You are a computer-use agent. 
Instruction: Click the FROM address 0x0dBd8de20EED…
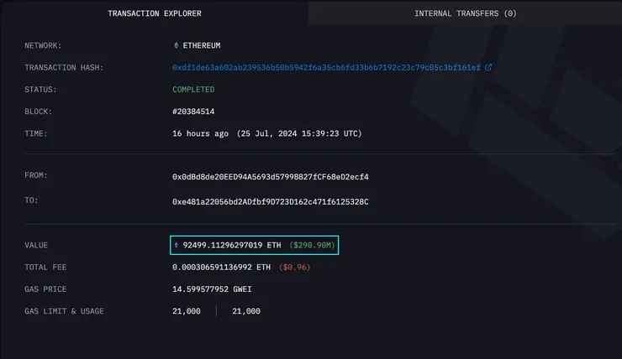pyautogui.click(x=270, y=177)
